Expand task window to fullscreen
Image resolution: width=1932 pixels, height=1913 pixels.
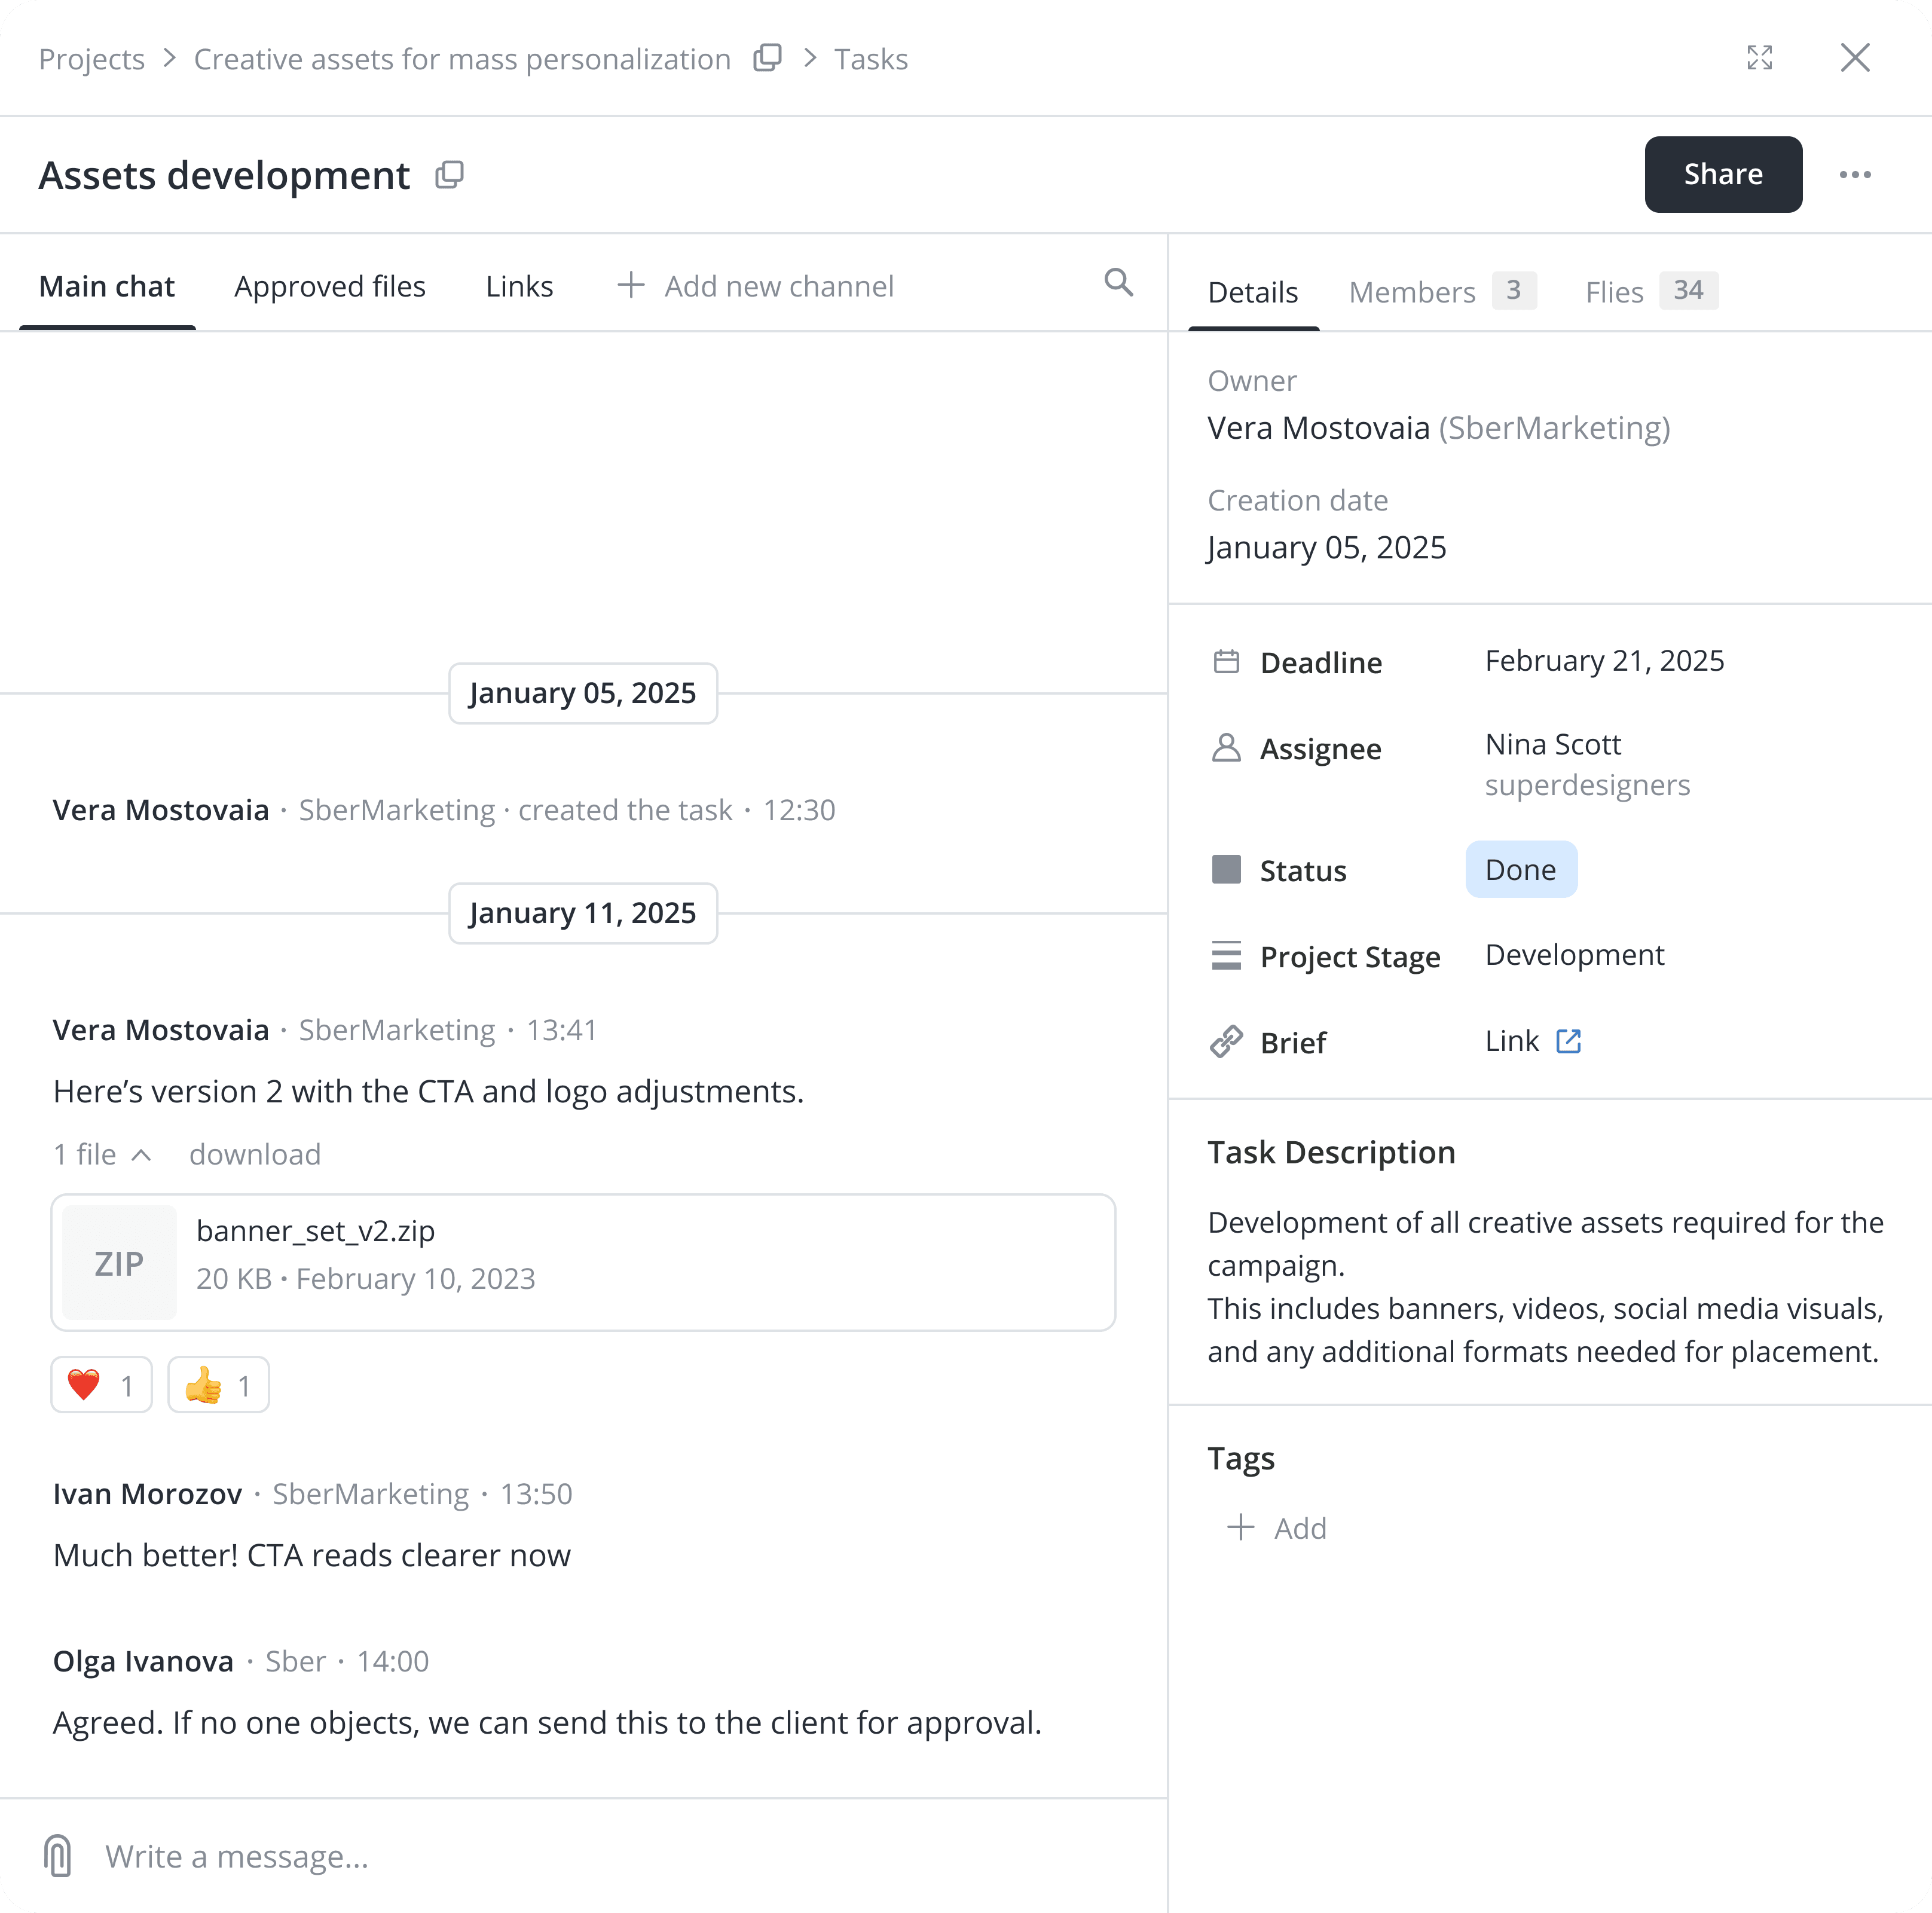pos(1759,58)
